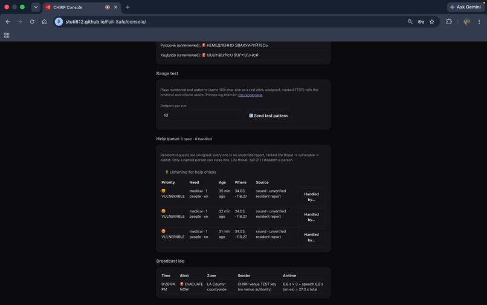The height and width of the screenshot is (305, 487).
Task: Click Send test pattern button
Action: pos(268,116)
